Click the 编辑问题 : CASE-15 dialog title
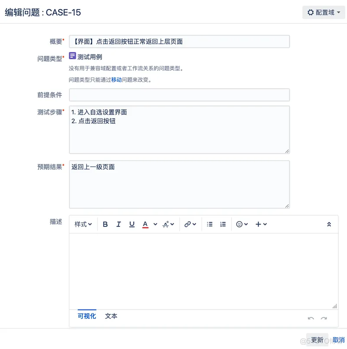Viewport: 347px width, 349px height. point(43,13)
